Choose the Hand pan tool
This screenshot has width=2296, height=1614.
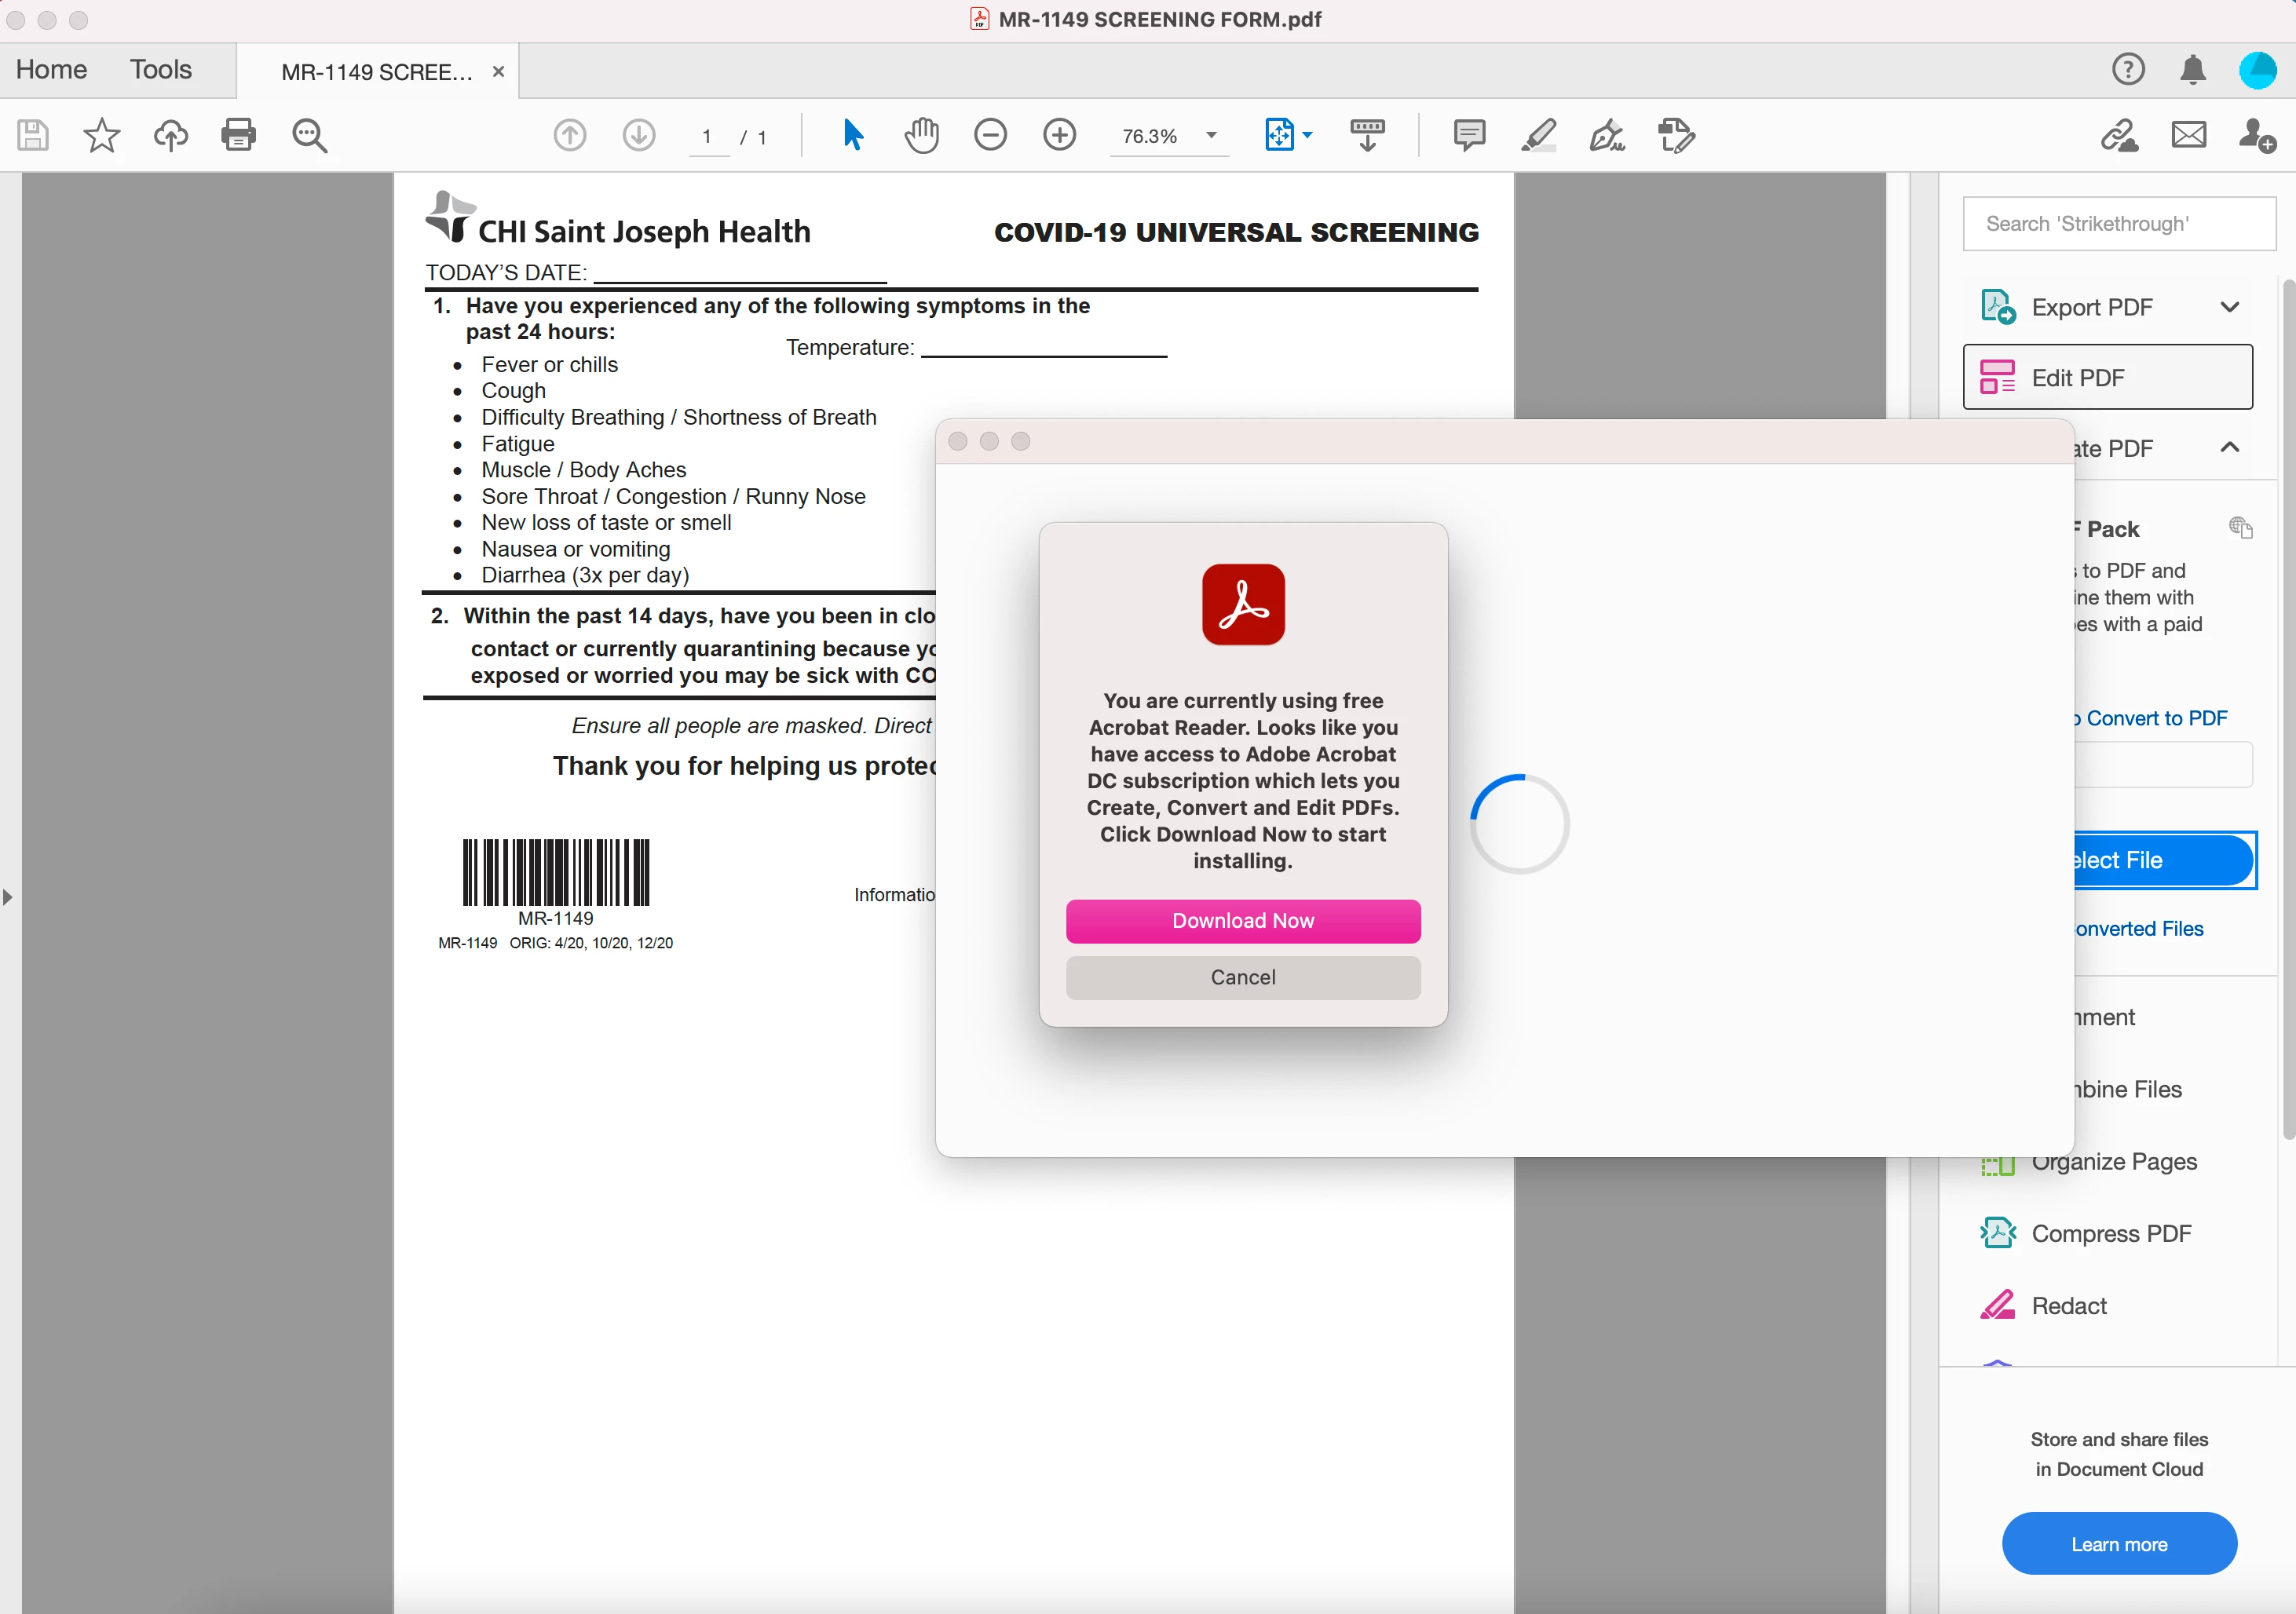[922, 135]
